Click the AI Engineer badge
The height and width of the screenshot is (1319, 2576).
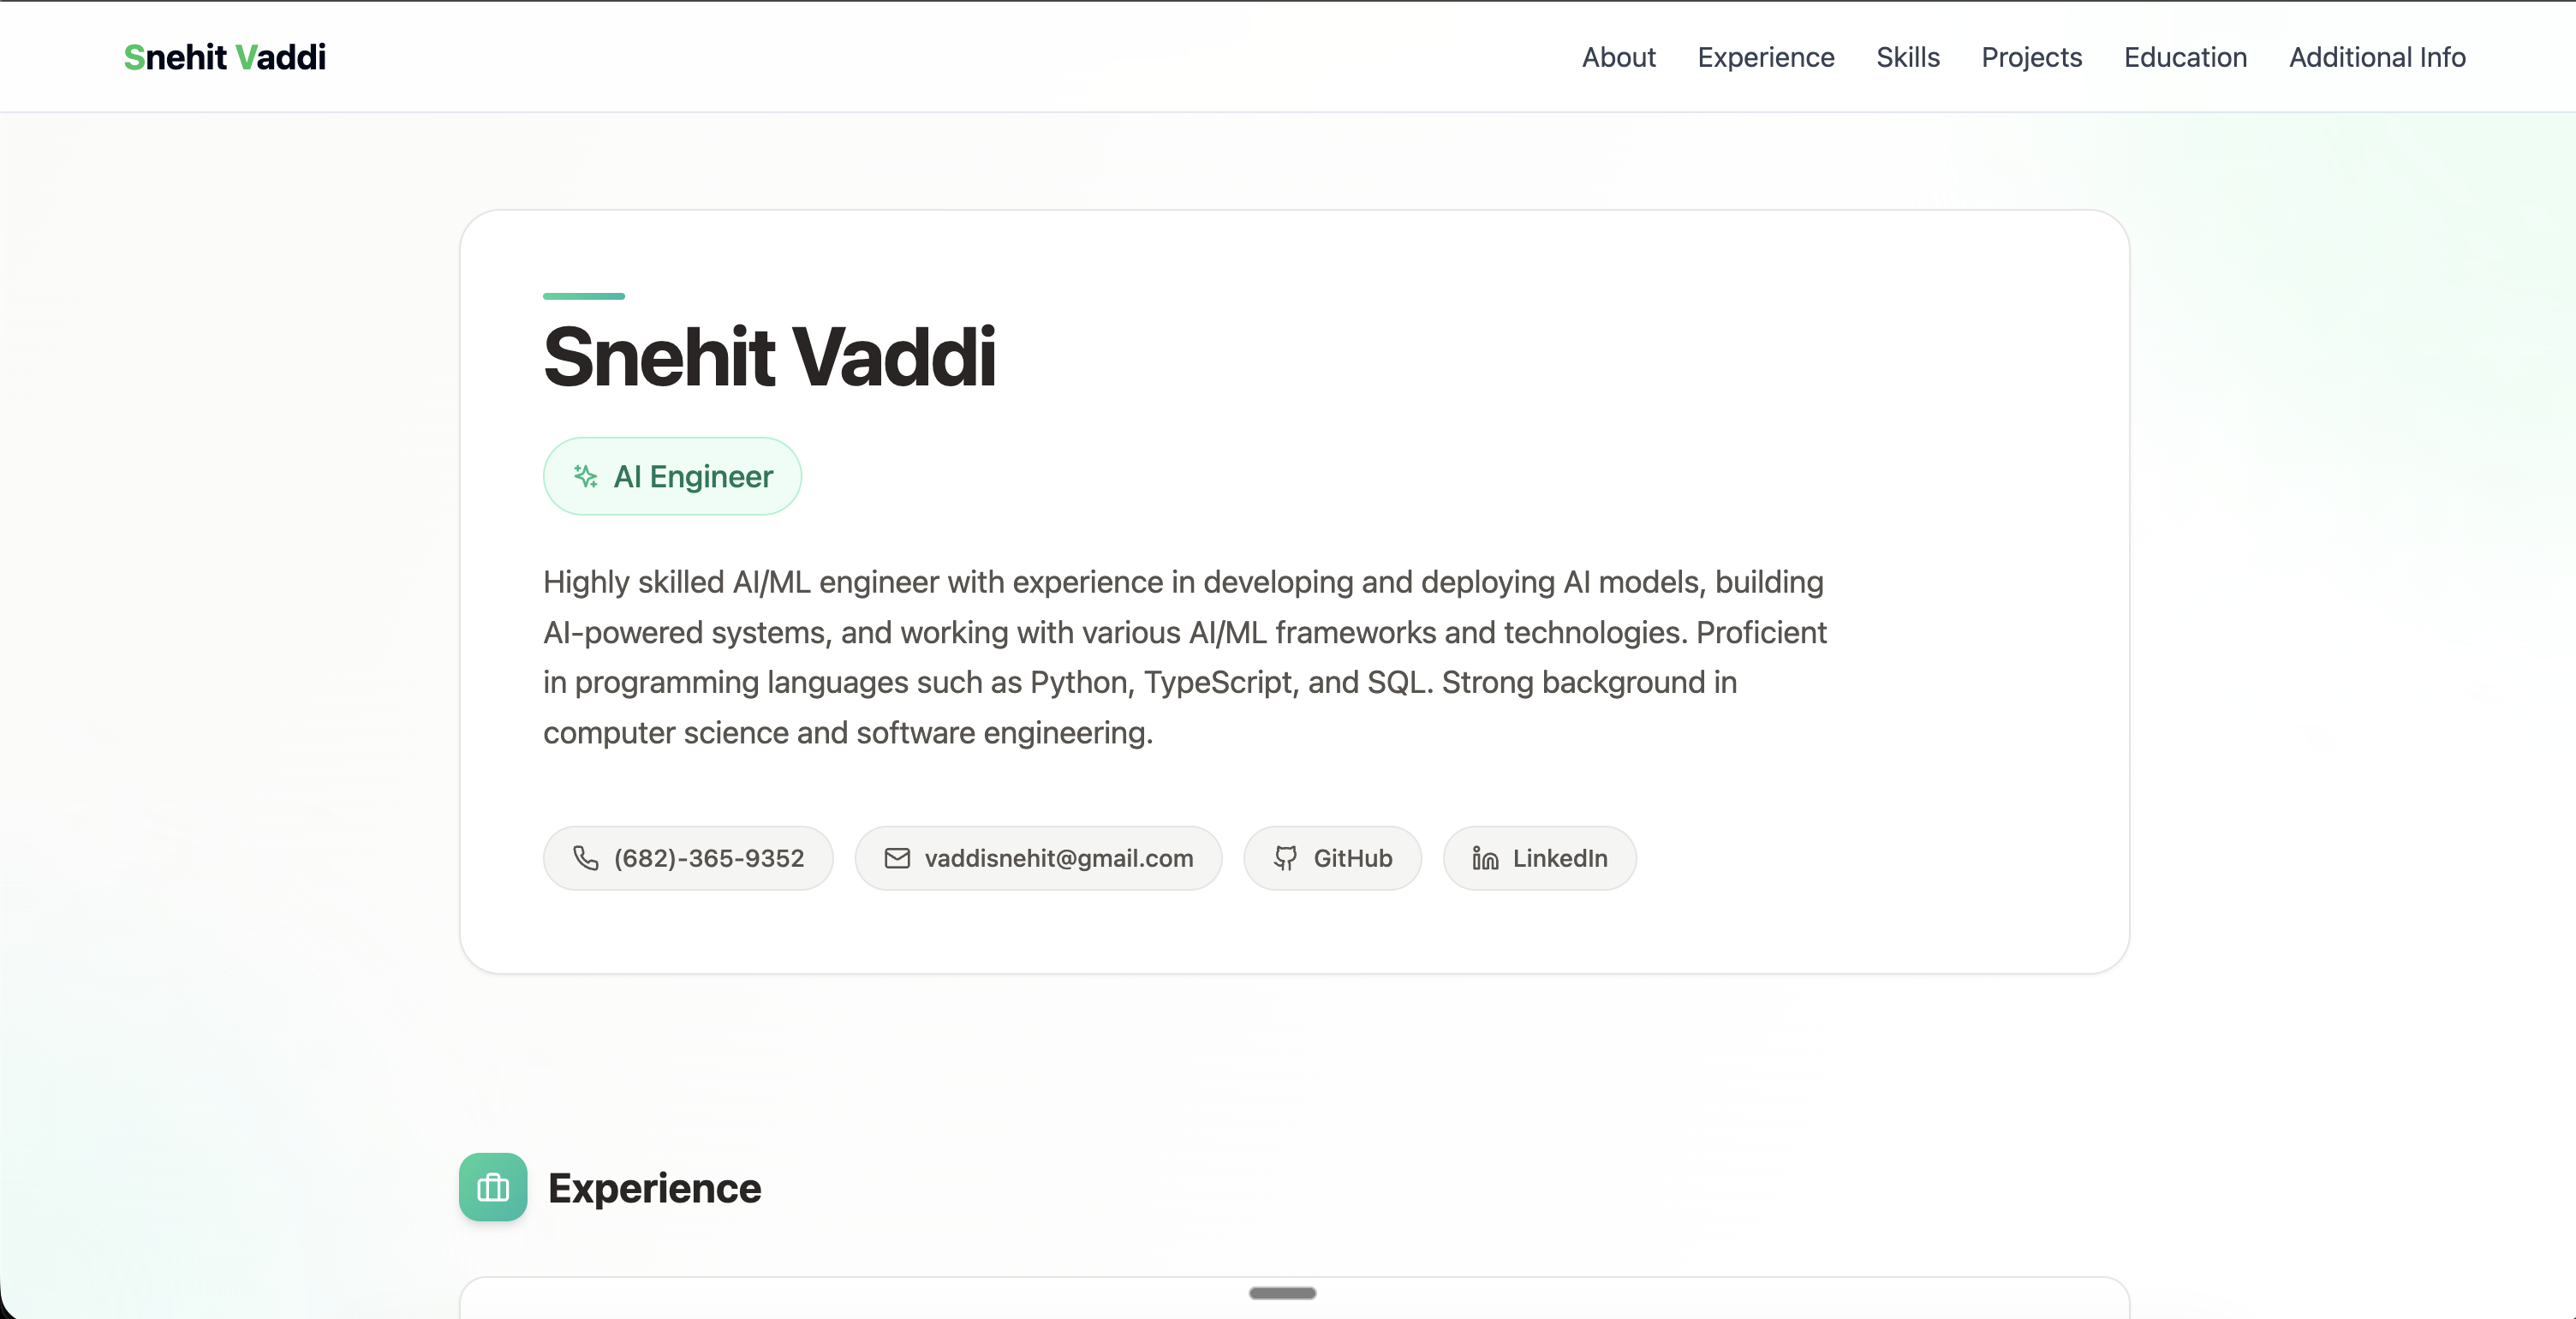click(692, 476)
